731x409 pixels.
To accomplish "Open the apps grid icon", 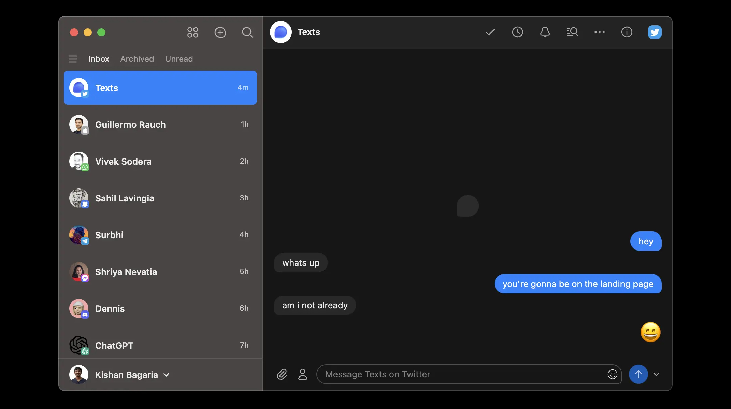I will click(192, 32).
